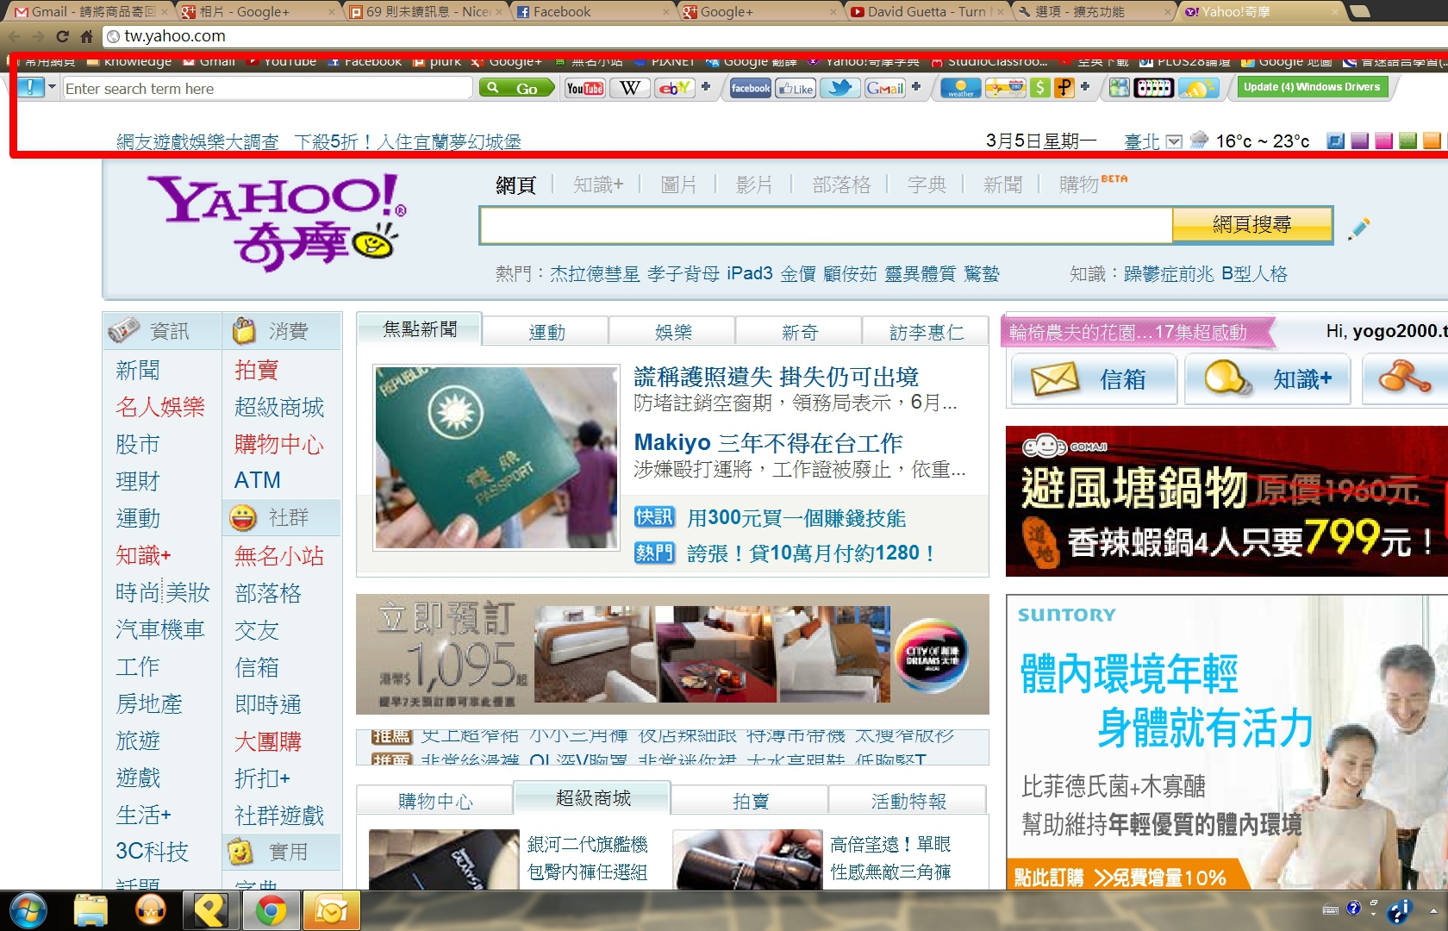The height and width of the screenshot is (931, 1448).
Task: Open the 名人娛樂 sidebar link
Action: [160, 407]
